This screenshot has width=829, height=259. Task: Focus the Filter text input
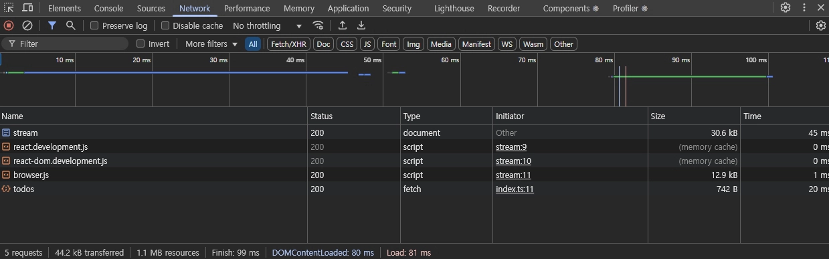tap(66, 44)
